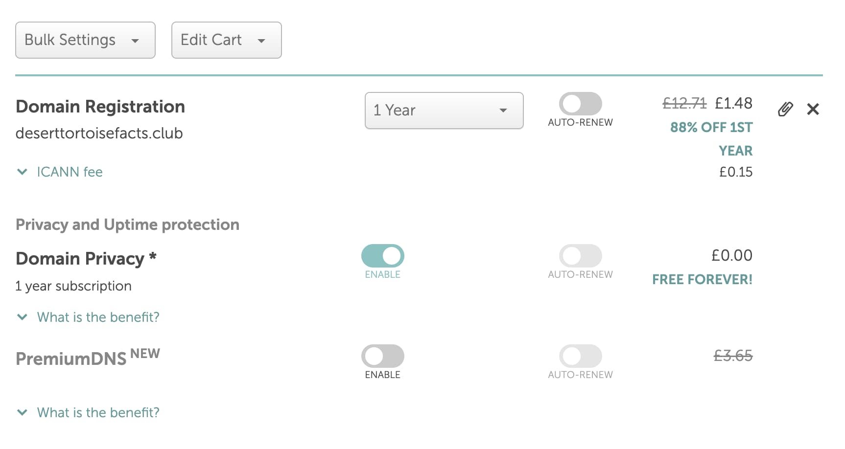
Task: Click chevron beside PremiumDNS benefit link
Action: click(22, 412)
